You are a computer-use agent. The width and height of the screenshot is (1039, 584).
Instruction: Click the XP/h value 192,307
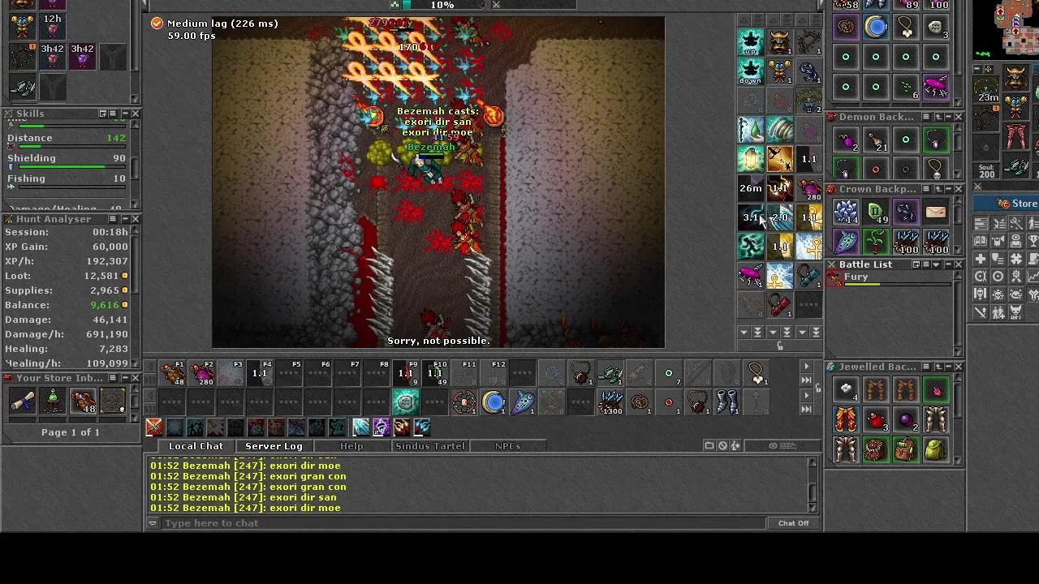107,261
